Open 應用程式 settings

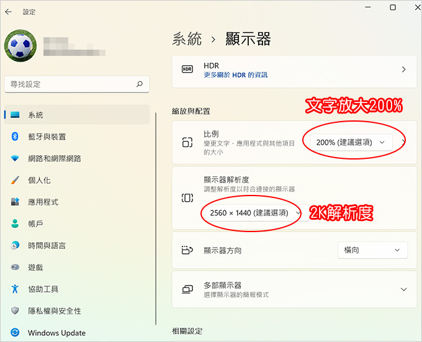pos(77,202)
